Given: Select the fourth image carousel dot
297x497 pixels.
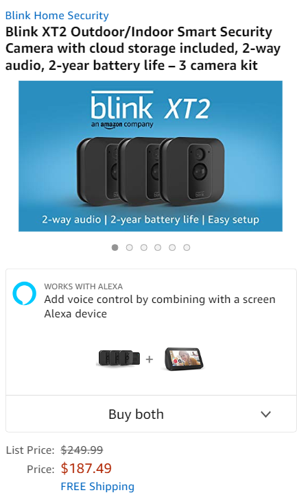Looking at the screenshot, I should (x=158, y=247).
